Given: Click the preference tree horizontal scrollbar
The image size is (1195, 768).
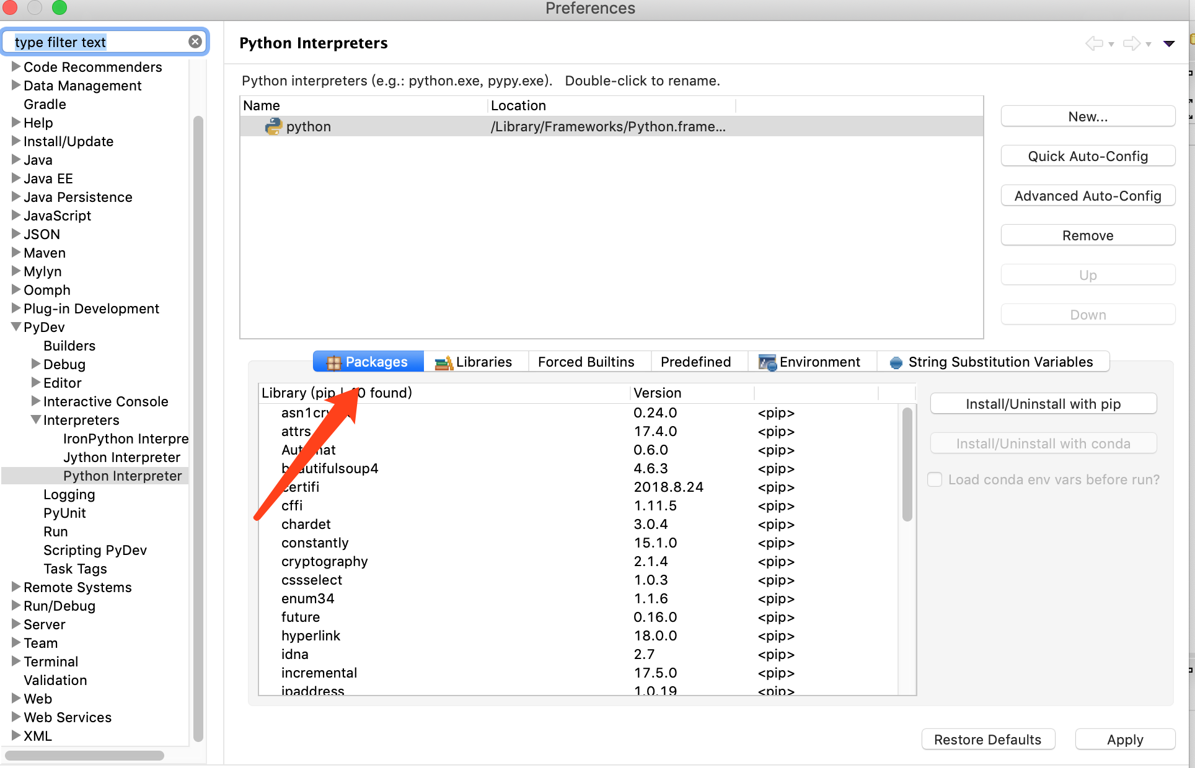Looking at the screenshot, I should 84,756.
